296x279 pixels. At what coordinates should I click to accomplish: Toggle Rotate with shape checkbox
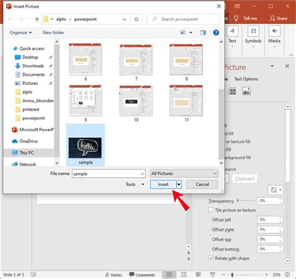[211, 258]
